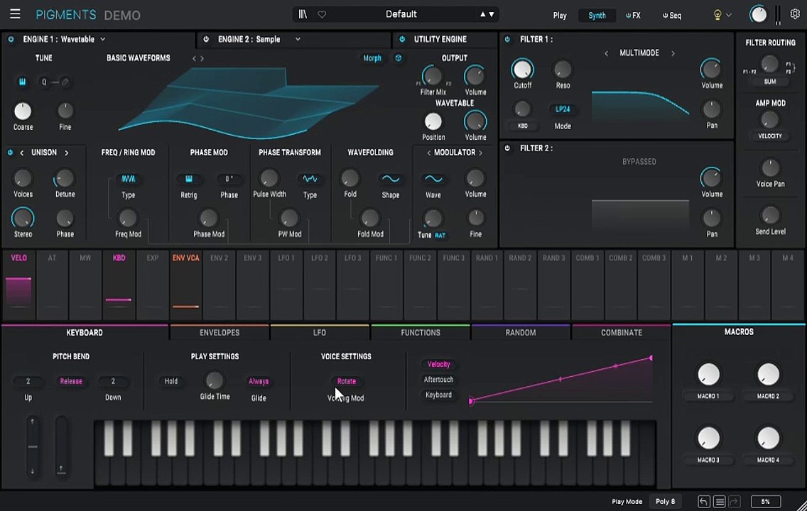Open the Functions modulation tab
The image size is (807, 511).
point(421,333)
